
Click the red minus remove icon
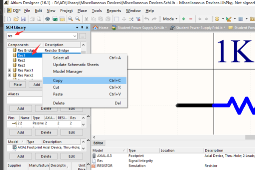tap(190, 19)
